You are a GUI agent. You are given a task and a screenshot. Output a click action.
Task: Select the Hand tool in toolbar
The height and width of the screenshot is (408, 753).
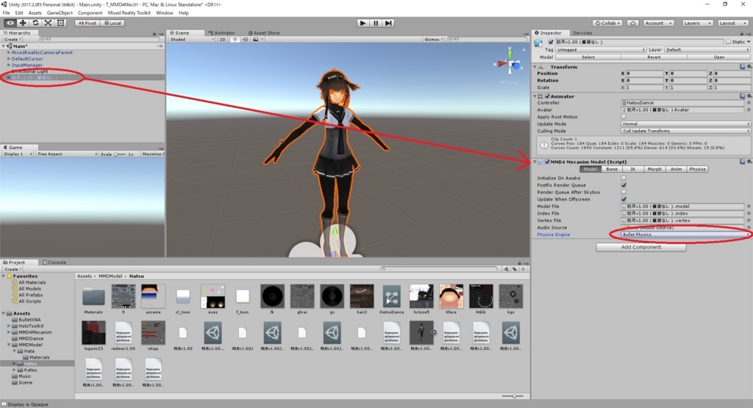click(10, 23)
